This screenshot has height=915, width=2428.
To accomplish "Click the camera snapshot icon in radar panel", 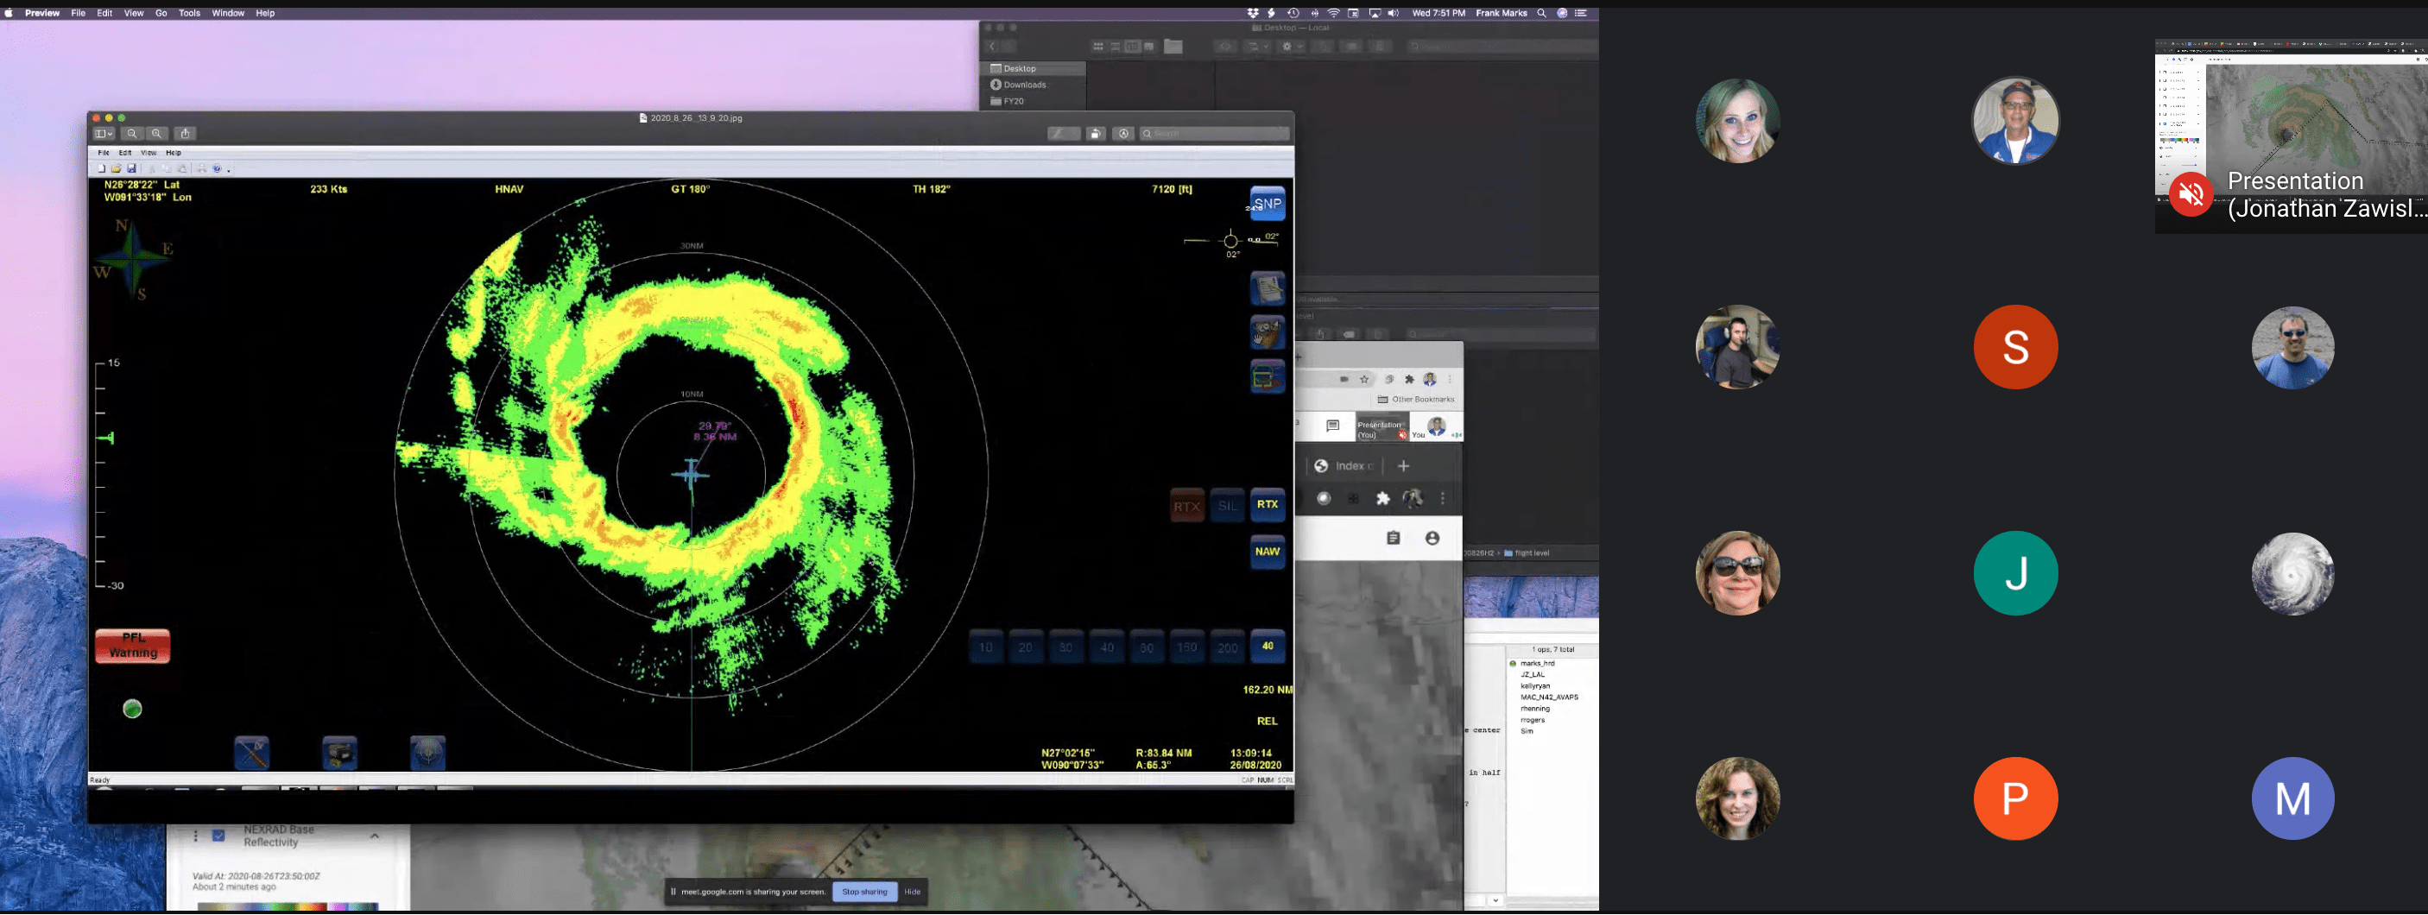I will point(1268,332).
